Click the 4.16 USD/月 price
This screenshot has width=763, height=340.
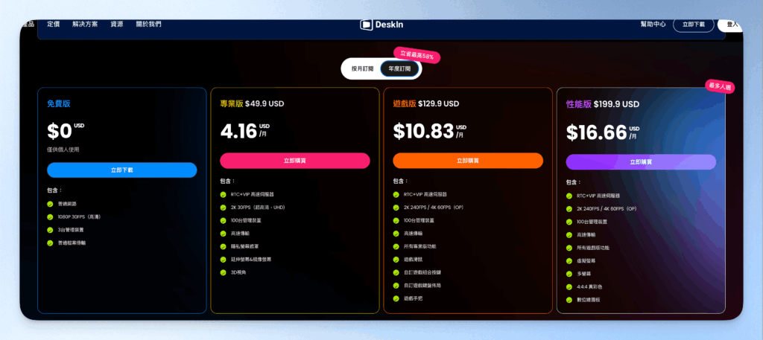click(244, 131)
